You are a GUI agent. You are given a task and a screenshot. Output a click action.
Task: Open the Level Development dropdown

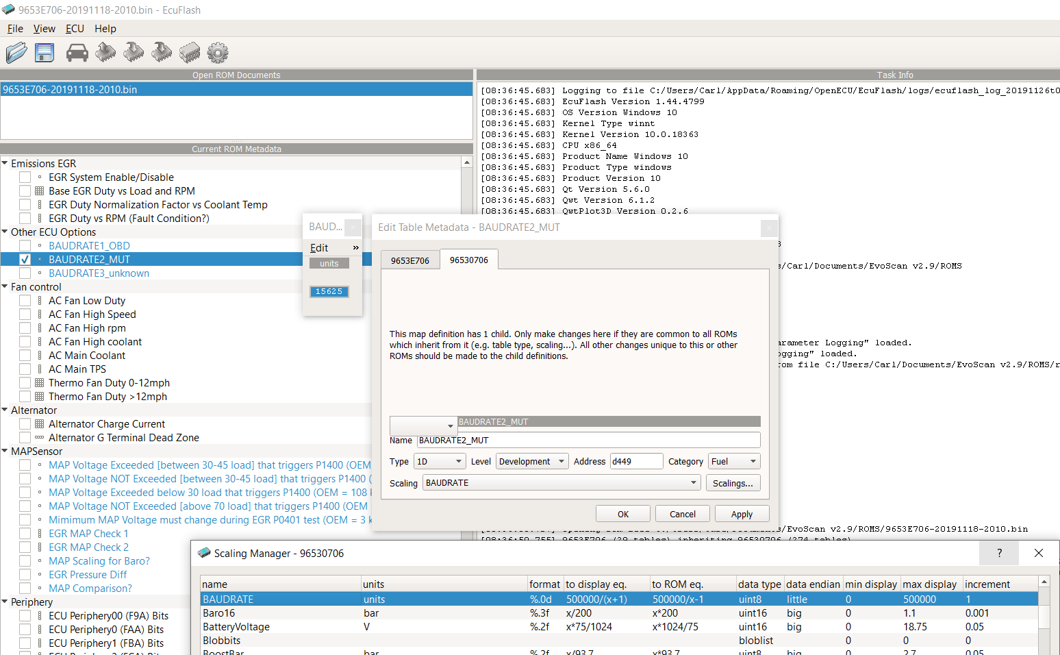click(x=532, y=462)
